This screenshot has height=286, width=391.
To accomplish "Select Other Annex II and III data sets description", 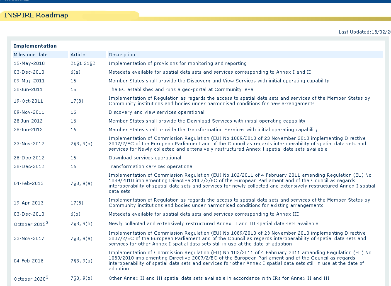I will 219,278.
